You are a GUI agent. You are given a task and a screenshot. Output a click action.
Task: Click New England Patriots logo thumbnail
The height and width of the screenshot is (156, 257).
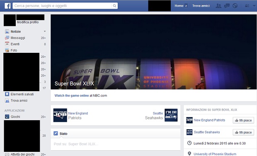coord(60,115)
